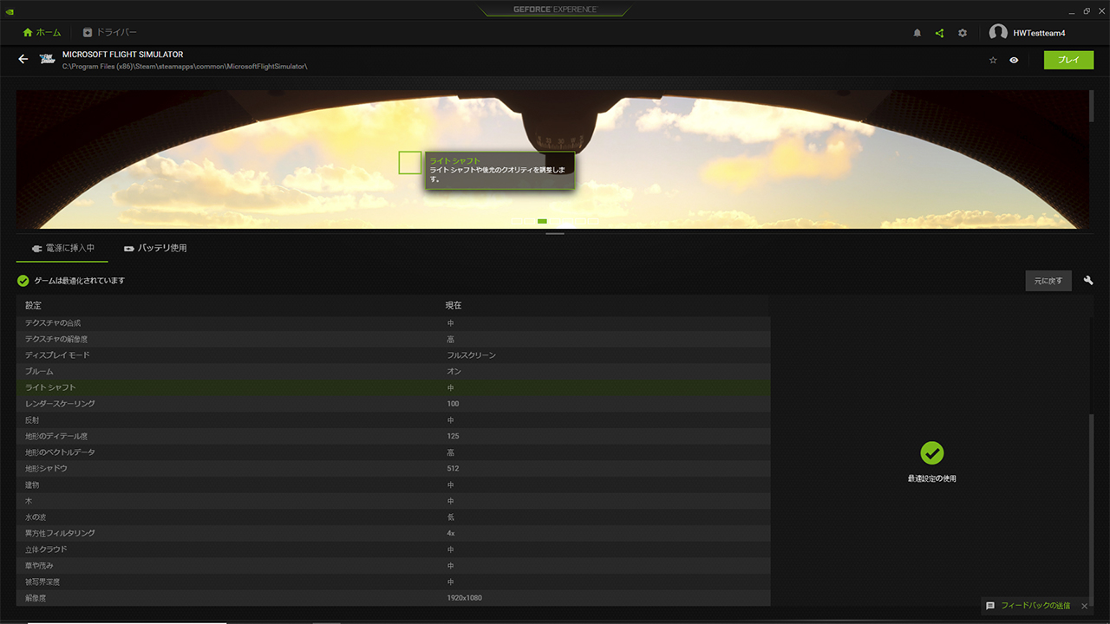Select the 地形シャドウ row
Viewport: 1110px width, 624px height.
(x=393, y=469)
